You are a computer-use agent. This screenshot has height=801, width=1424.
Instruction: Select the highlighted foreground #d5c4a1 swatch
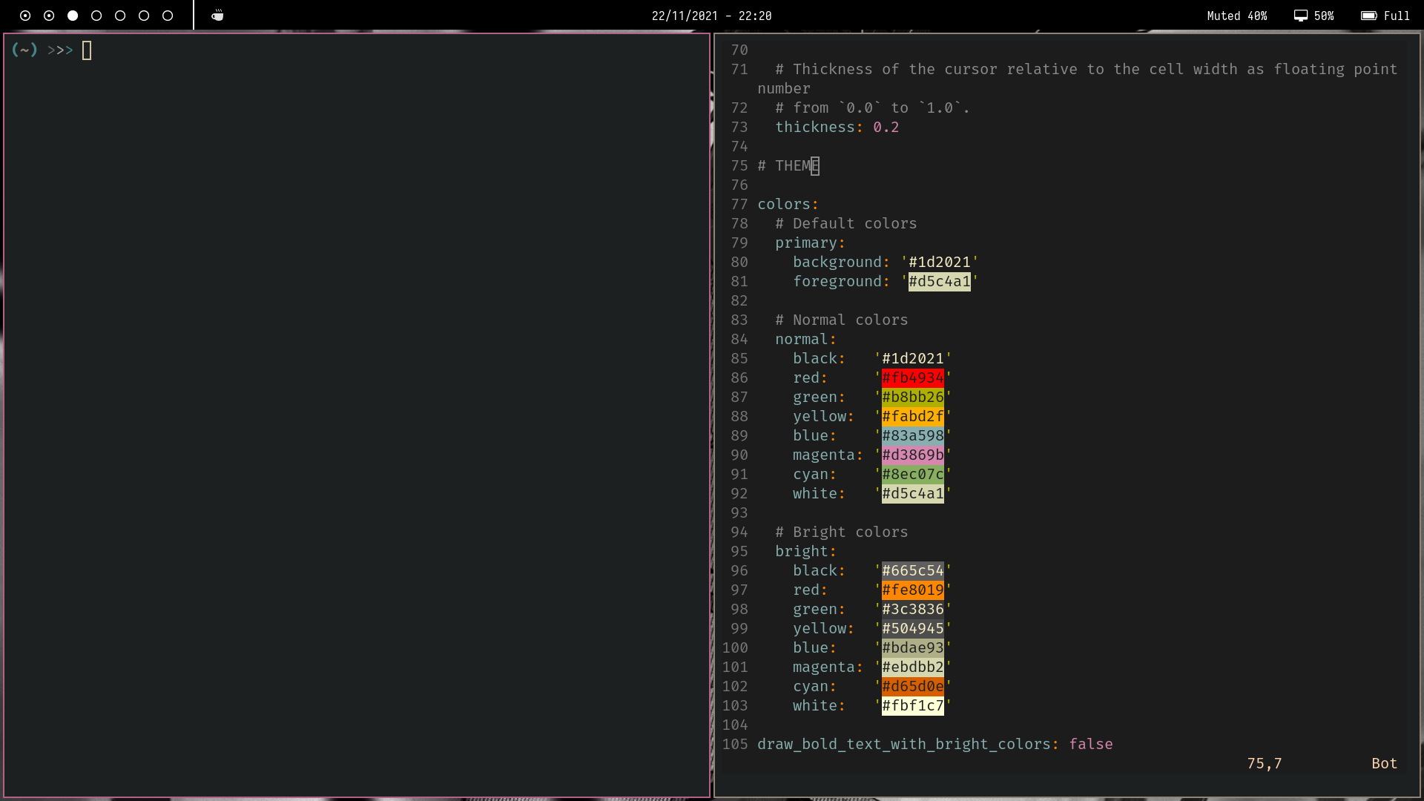tap(940, 281)
